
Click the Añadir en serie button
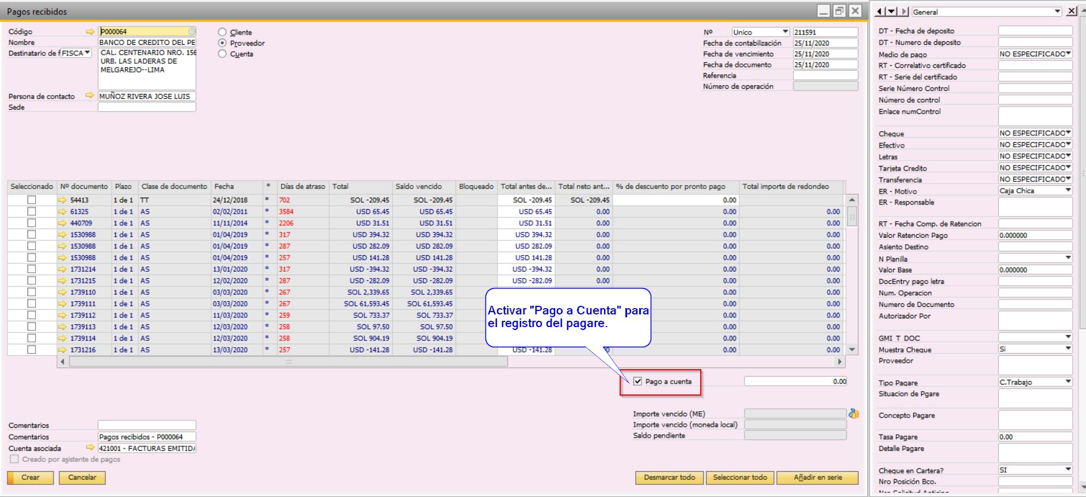coord(818,477)
